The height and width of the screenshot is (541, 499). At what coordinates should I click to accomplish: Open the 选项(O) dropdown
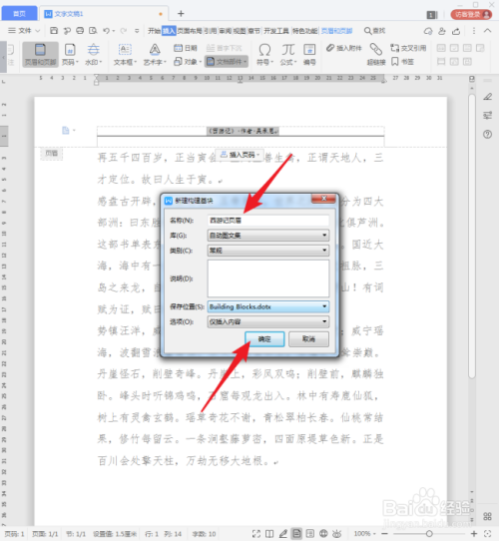pos(268,321)
